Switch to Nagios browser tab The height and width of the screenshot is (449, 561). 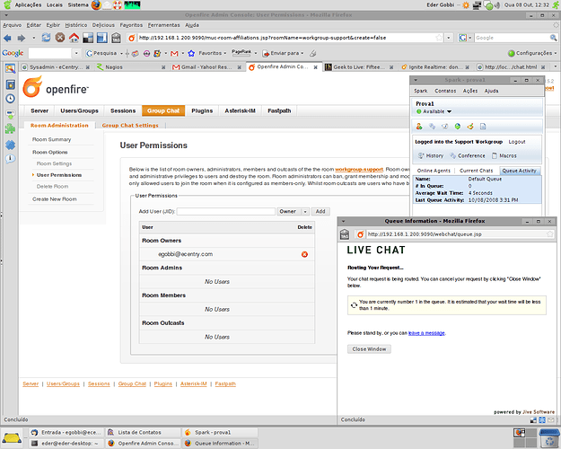point(131,67)
